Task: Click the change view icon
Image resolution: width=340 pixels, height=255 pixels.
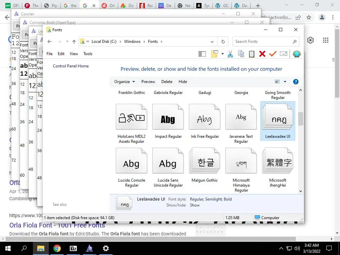Action: pyautogui.click(x=277, y=82)
